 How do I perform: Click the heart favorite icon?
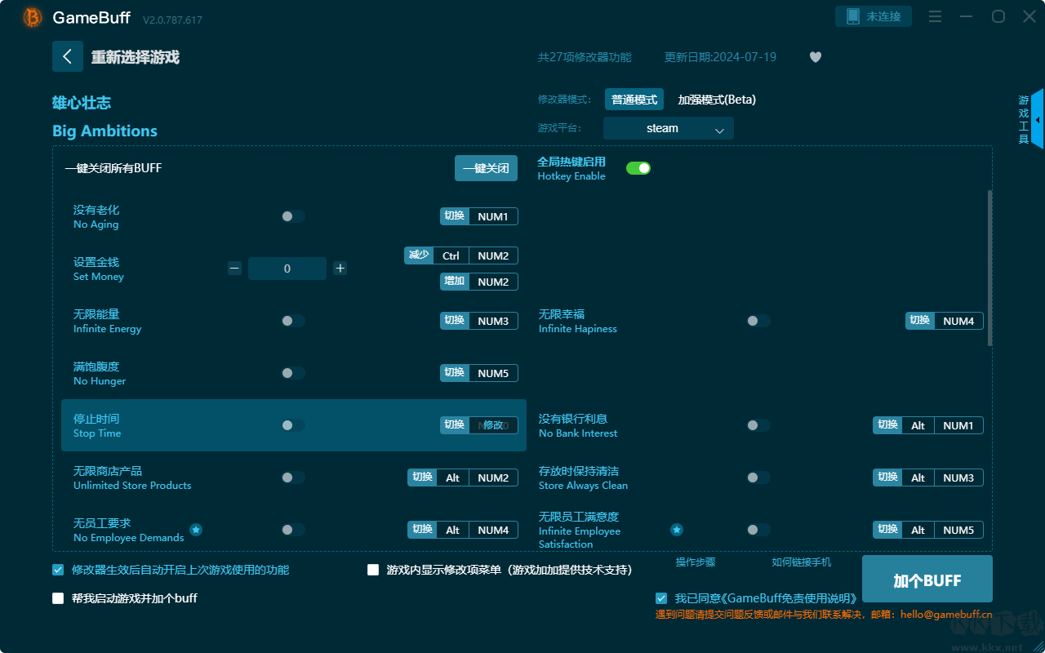[815, 57]
